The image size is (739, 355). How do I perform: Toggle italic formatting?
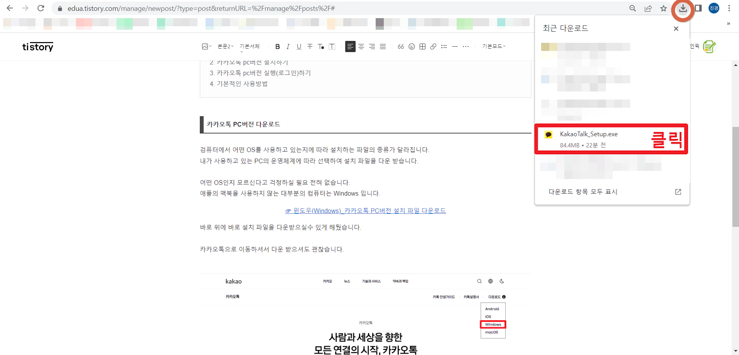288,46
